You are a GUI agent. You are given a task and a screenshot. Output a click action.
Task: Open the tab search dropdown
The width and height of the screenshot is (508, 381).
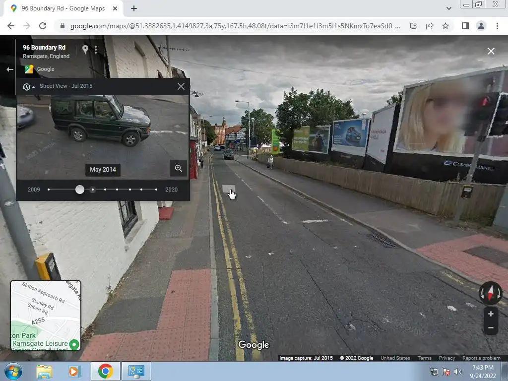(448, 9)
